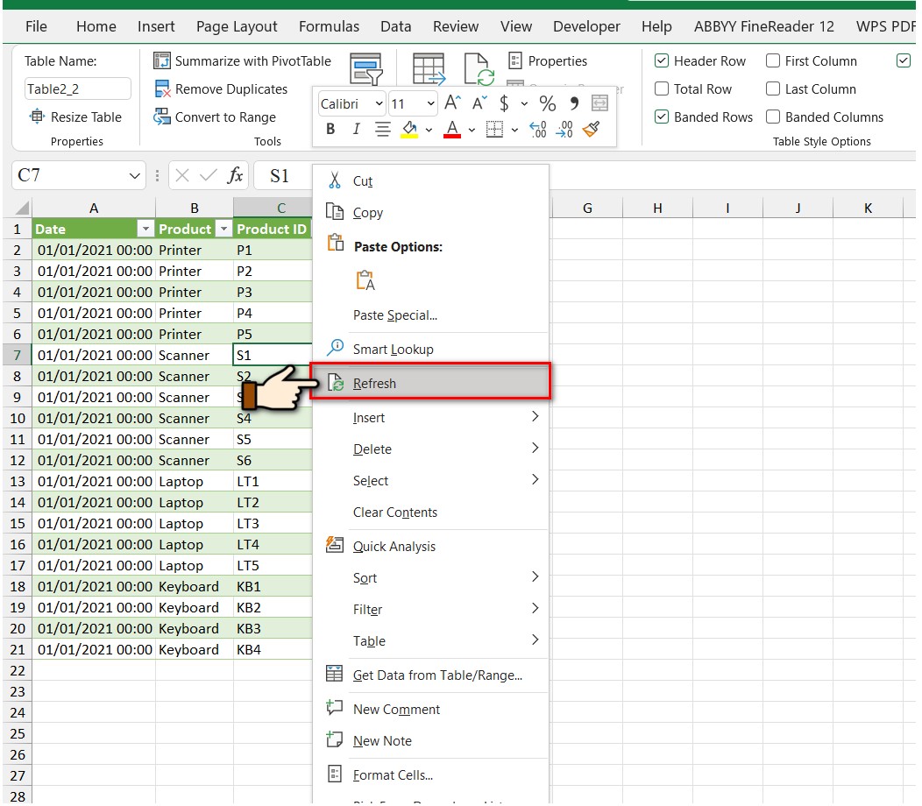Click the Insert Slicer icon in ribbon
Viewport: 922px width, 806px height.
coord(366,68)
